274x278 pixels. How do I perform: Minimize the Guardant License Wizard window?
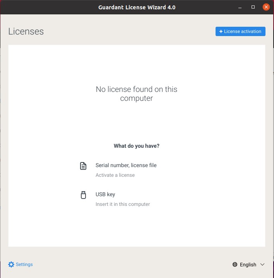pyautogui.click(x=240, y=7)
